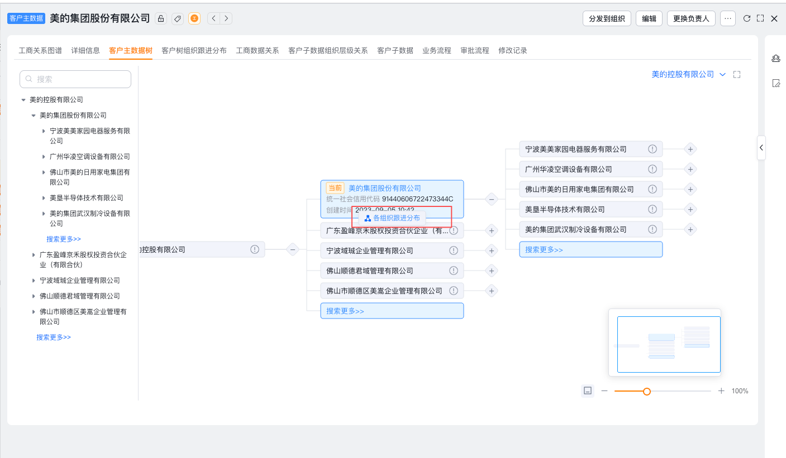
Task: Select 宁波域瑊企业管理有限公司 in left tree
Action: [x=80, y=281]
